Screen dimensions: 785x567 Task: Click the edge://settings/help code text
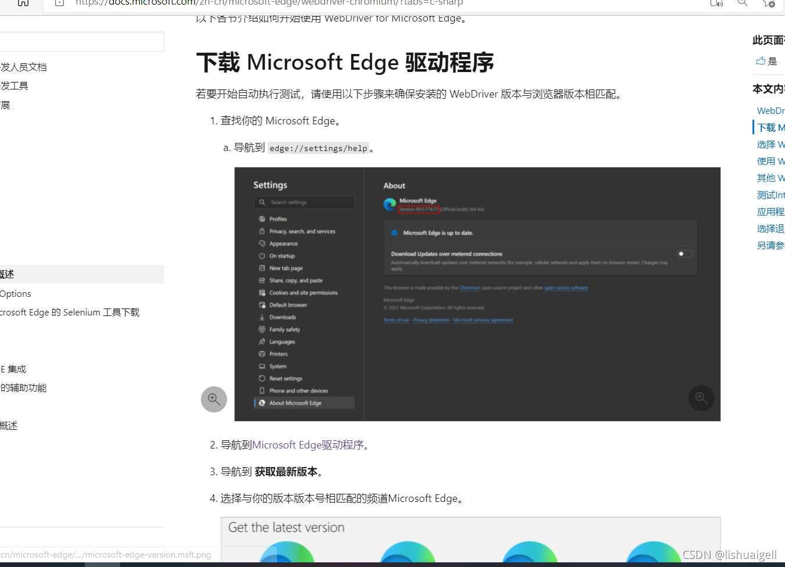point(318,149)
